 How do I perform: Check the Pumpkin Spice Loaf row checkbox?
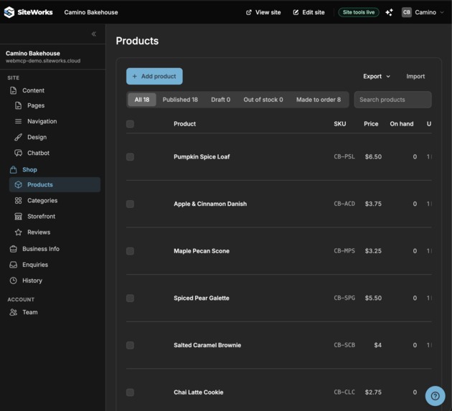click(x=130, y=157)
